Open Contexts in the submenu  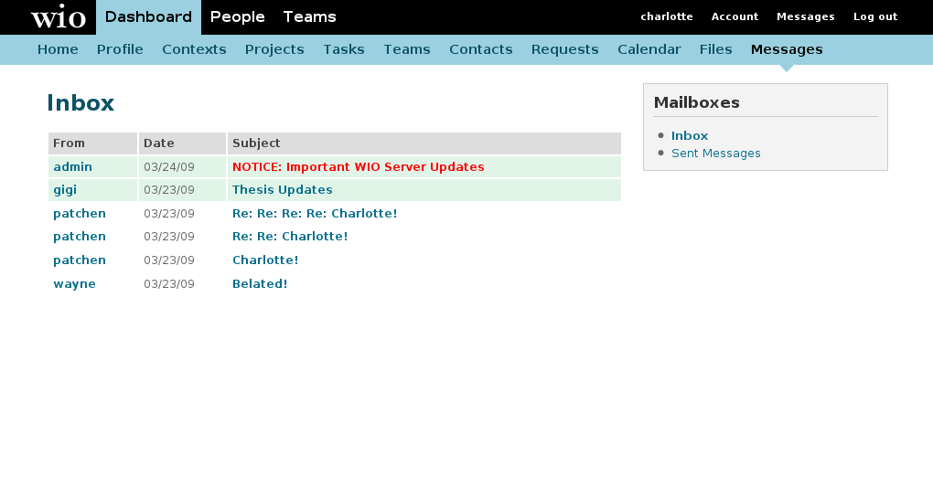coord(194,49)
